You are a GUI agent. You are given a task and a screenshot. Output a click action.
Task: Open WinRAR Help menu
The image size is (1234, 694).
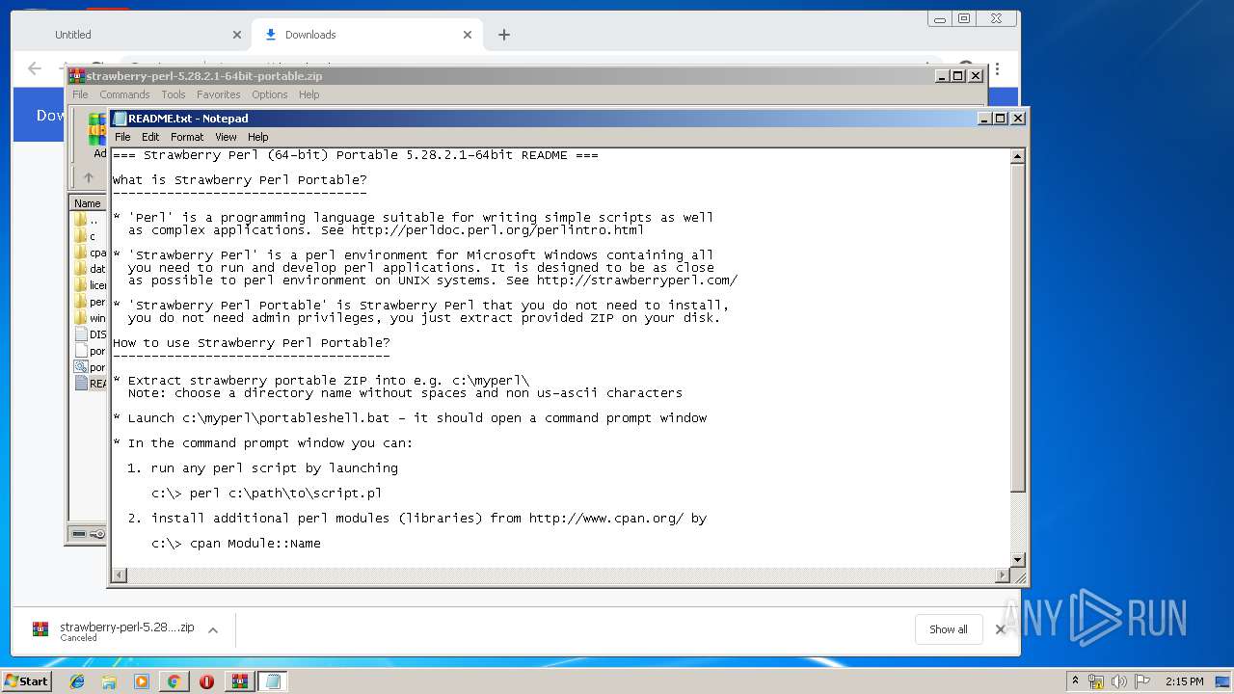pyautogui.click(x=308, y=94)
